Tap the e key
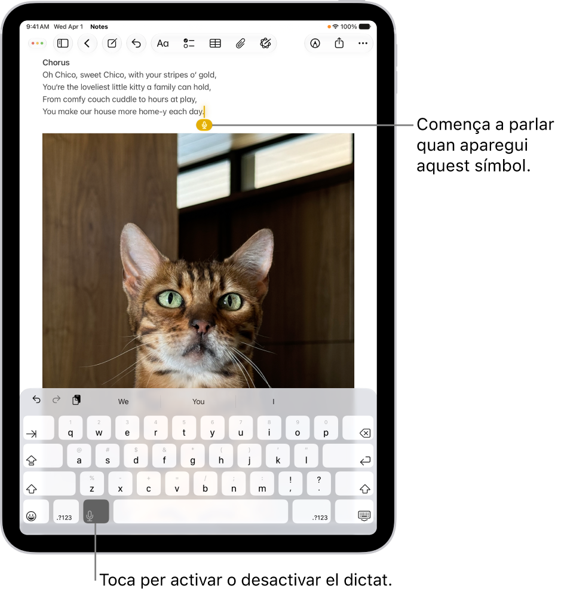 coord(127,428)
